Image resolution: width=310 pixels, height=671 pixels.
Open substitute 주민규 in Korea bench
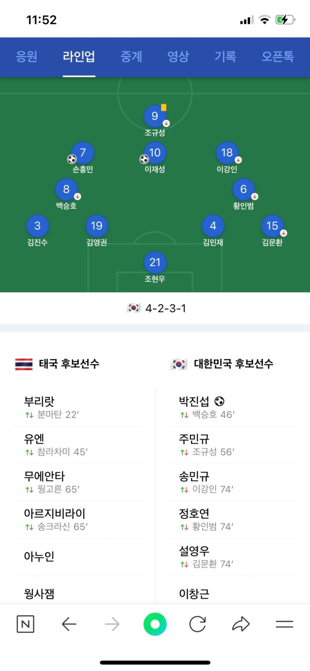coord(194,439)
